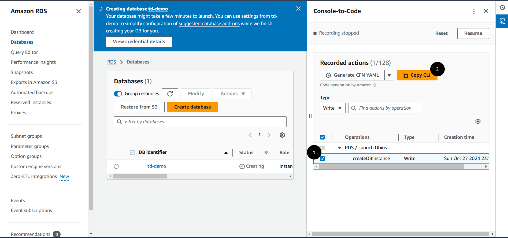Image resolution: width=508 pixels, height=238 pixels.
Task: Open Zero-ETL integrations
Action: point(34,176)
